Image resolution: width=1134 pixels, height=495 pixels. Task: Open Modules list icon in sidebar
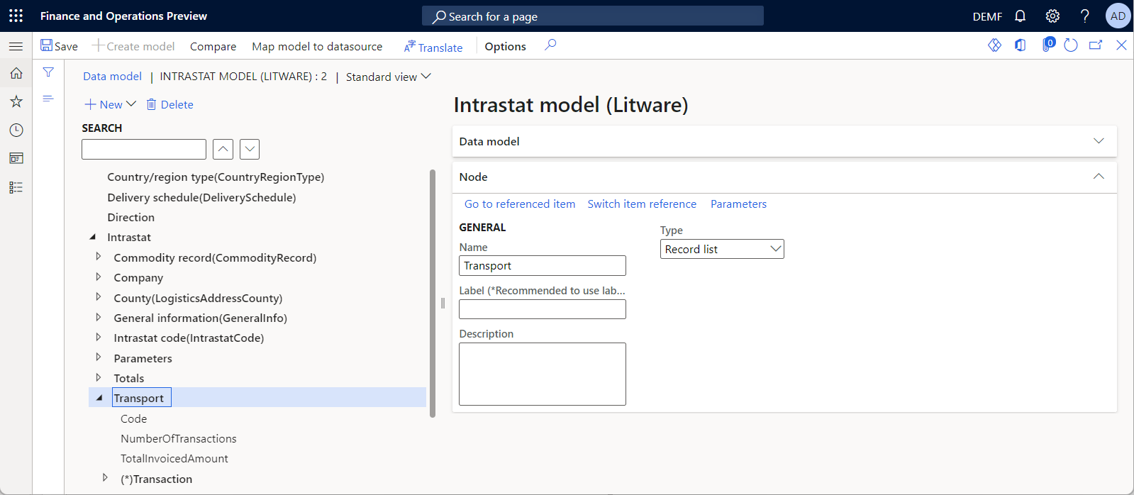coord(16,187)
